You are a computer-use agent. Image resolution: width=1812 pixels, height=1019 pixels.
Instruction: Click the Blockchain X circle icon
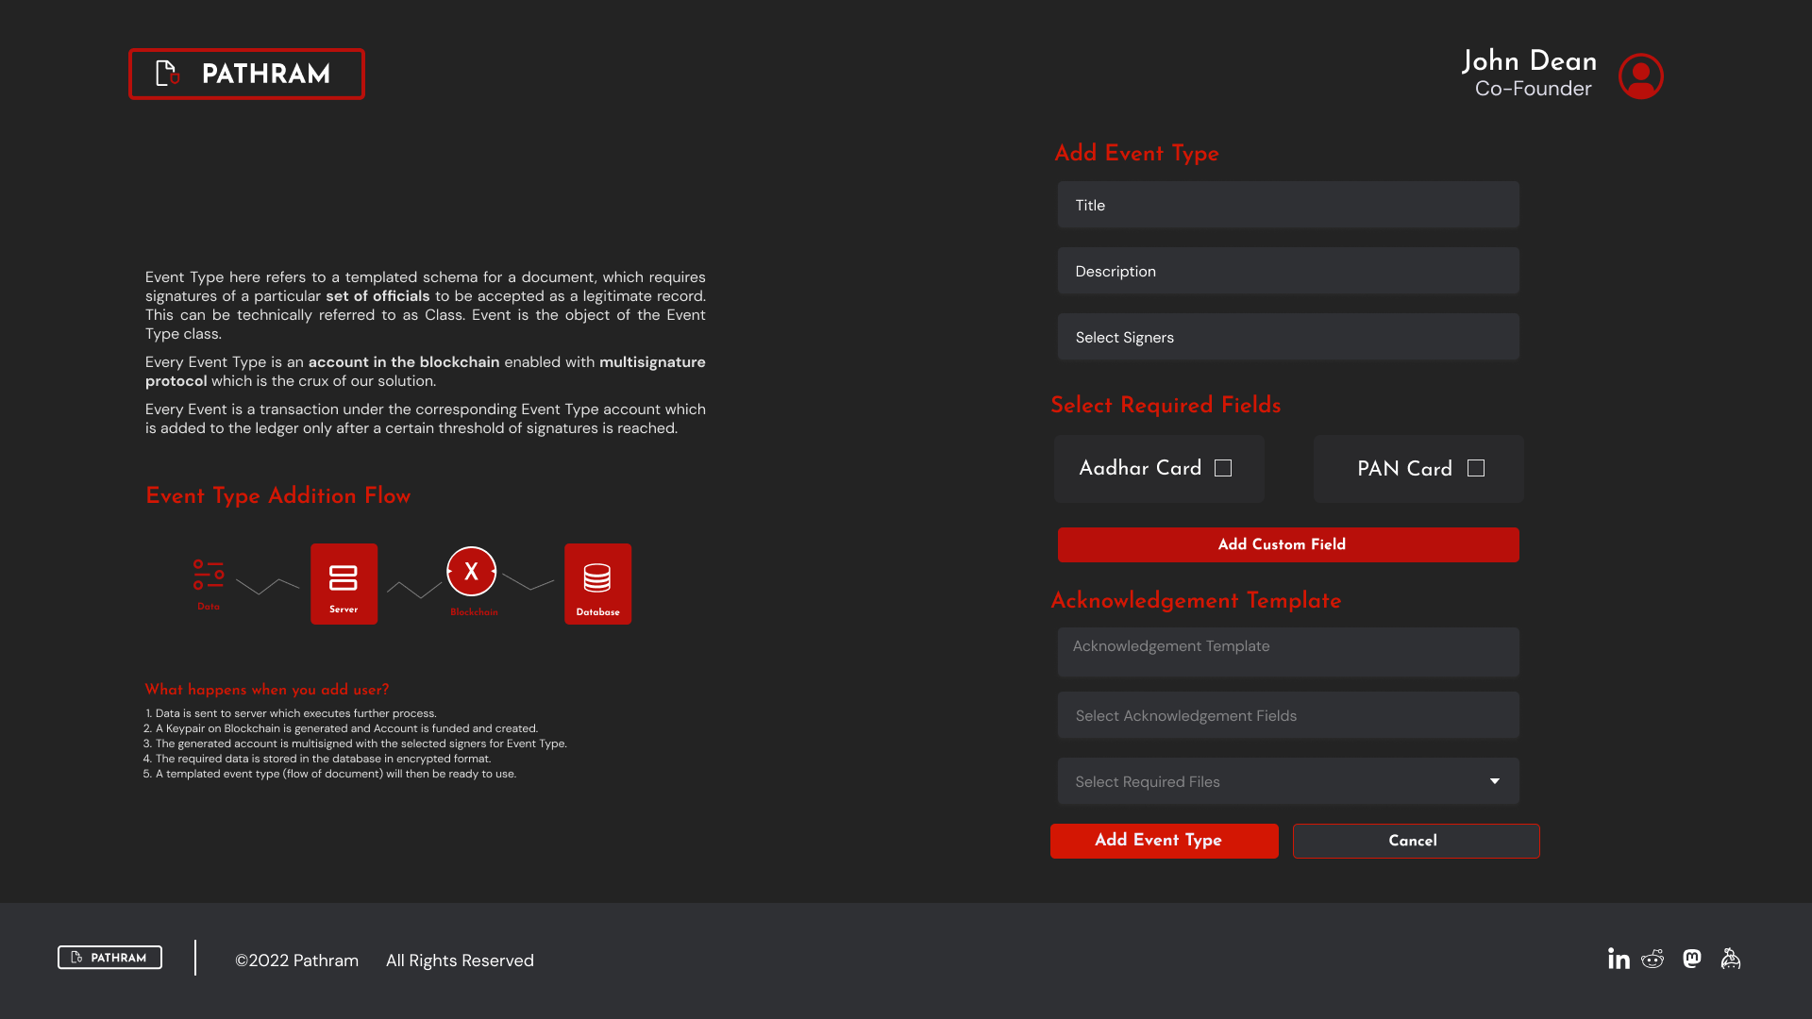click(x=471, y=572)
